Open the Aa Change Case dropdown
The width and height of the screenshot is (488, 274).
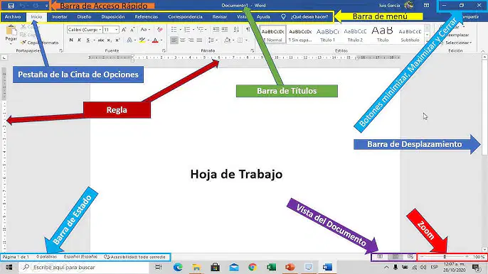[x=144, y=30]
